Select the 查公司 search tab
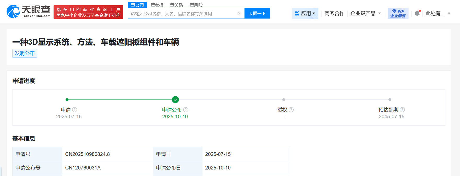This screenshot has height=176, width=460. pyautogui.click(x=137, y=5)
